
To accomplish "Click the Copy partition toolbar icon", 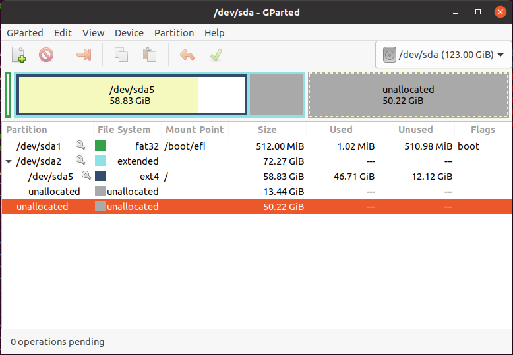I will point(121,55).
